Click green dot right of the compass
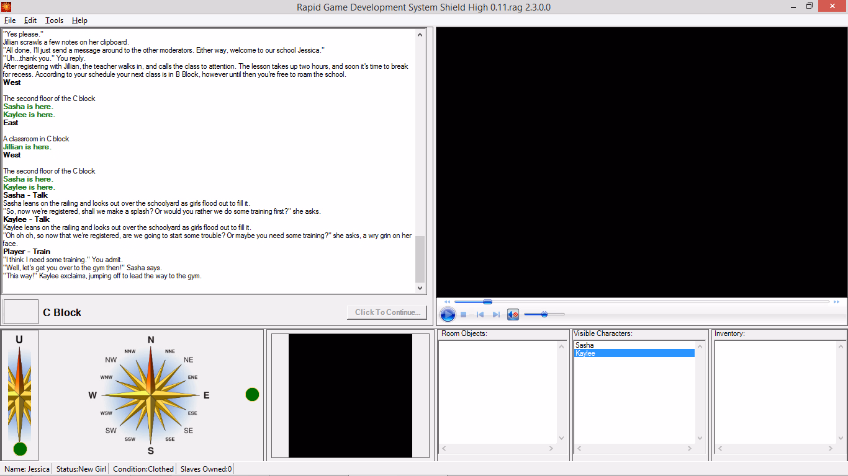The image size is (848, 476). point(252,395)
